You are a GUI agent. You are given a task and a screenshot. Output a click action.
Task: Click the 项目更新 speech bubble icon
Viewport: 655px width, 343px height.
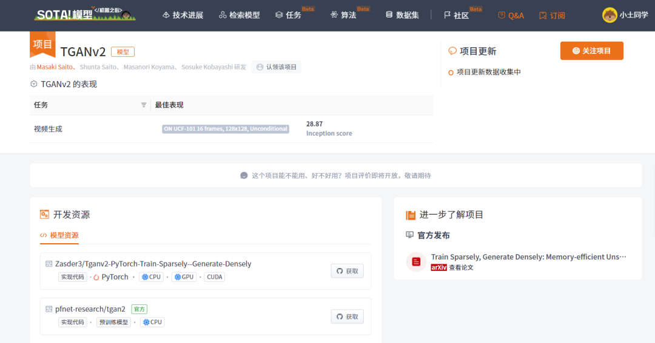[452, 51]
